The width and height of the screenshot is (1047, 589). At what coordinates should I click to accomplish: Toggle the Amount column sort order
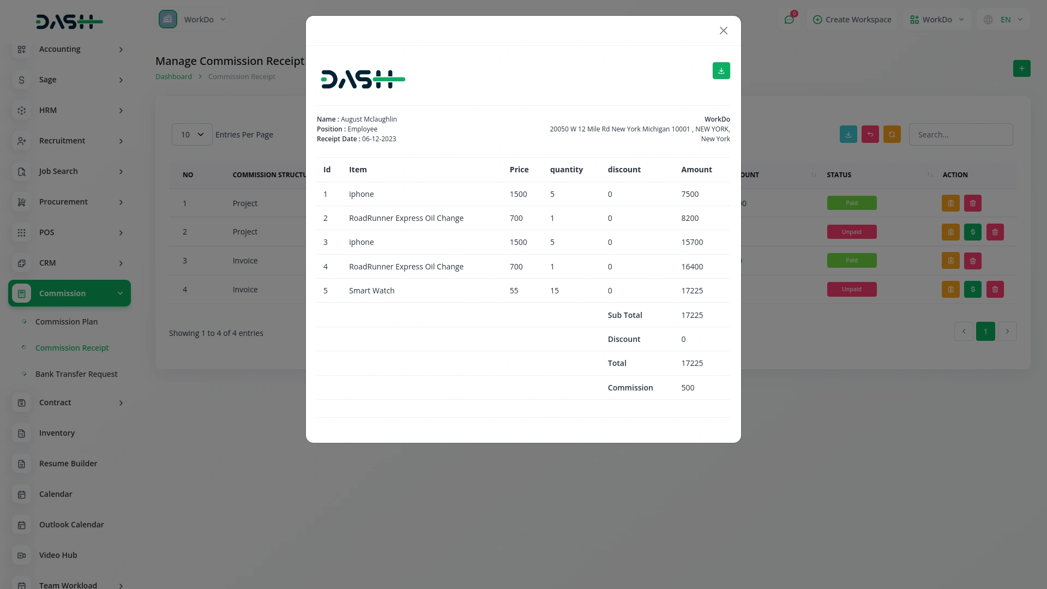tap(813, 175)
